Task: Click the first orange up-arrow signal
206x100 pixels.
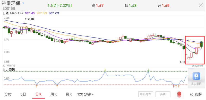Action: pos(37,86)
